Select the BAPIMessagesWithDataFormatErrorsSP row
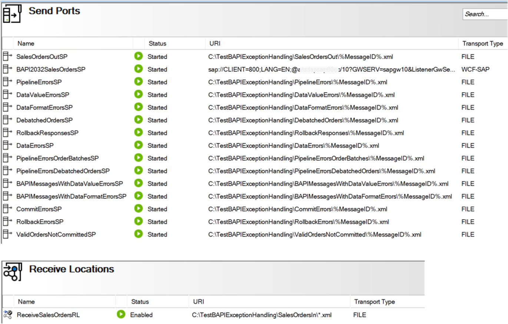Screen dimensions: 508x324 point(254,196)
